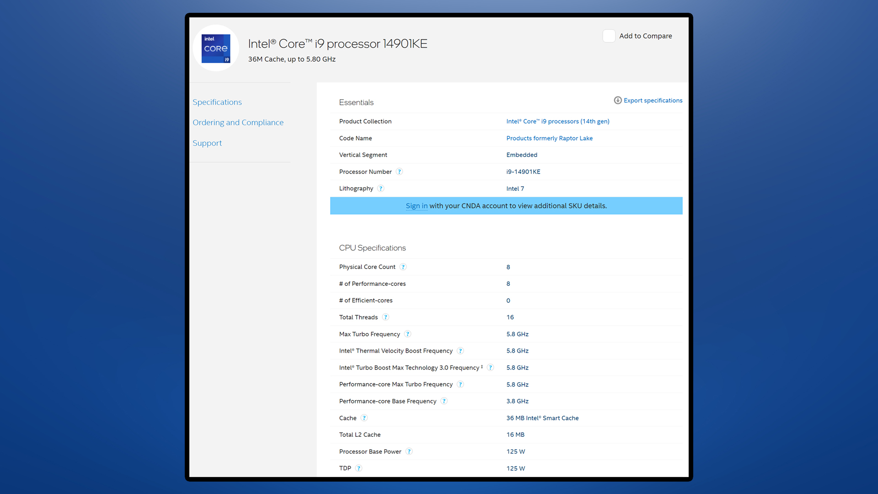The height and width of the screenshot is (494, 878).
Task: Expand the Support section
Action: 208,143
